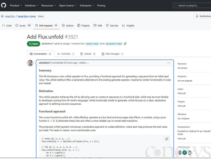Switch to the Commits tab
Image resolution: width=211 pixels, height=159 pixels.
(66, 54)
